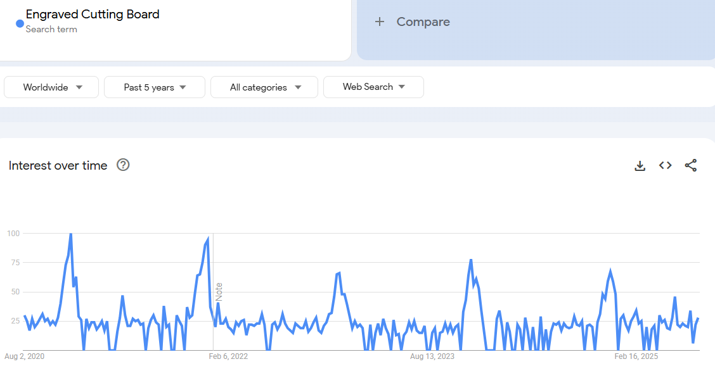Download the interest over time data
This screenshot has width=715, height=371.
click(640, 166)
